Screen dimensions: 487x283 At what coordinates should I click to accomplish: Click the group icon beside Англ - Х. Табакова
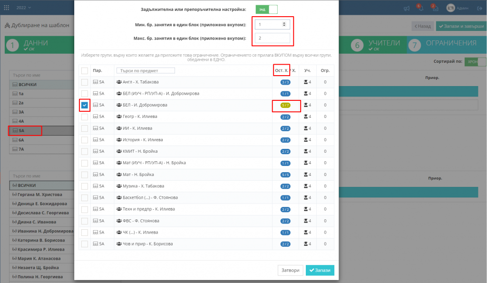119,82
